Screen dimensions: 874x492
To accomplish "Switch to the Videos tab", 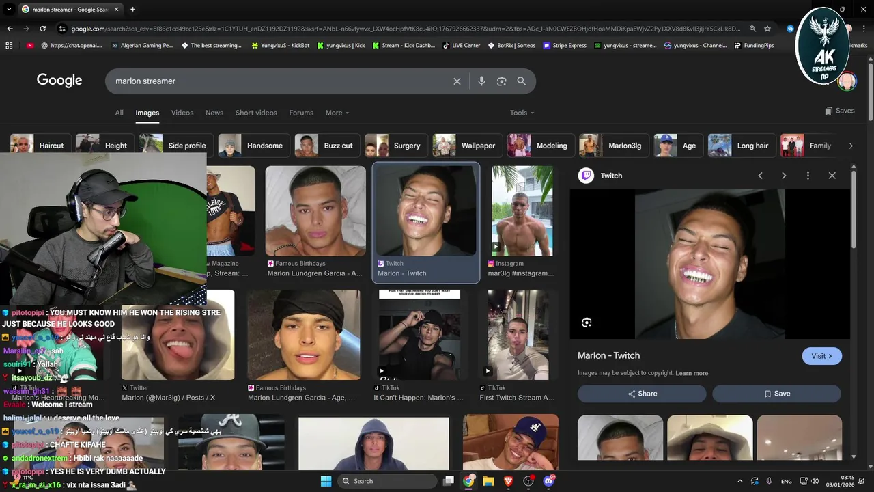I will tap(182, 113).
